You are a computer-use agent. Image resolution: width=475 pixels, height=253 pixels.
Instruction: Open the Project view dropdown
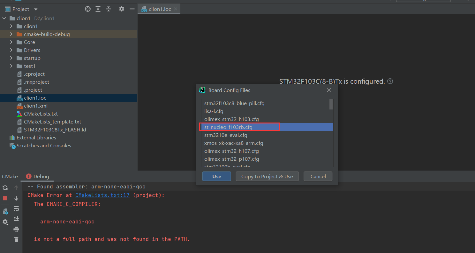(35, 9)
